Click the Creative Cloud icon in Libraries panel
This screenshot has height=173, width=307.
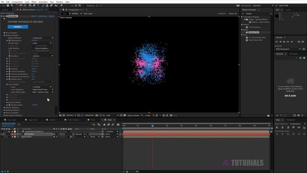(290, 81)
